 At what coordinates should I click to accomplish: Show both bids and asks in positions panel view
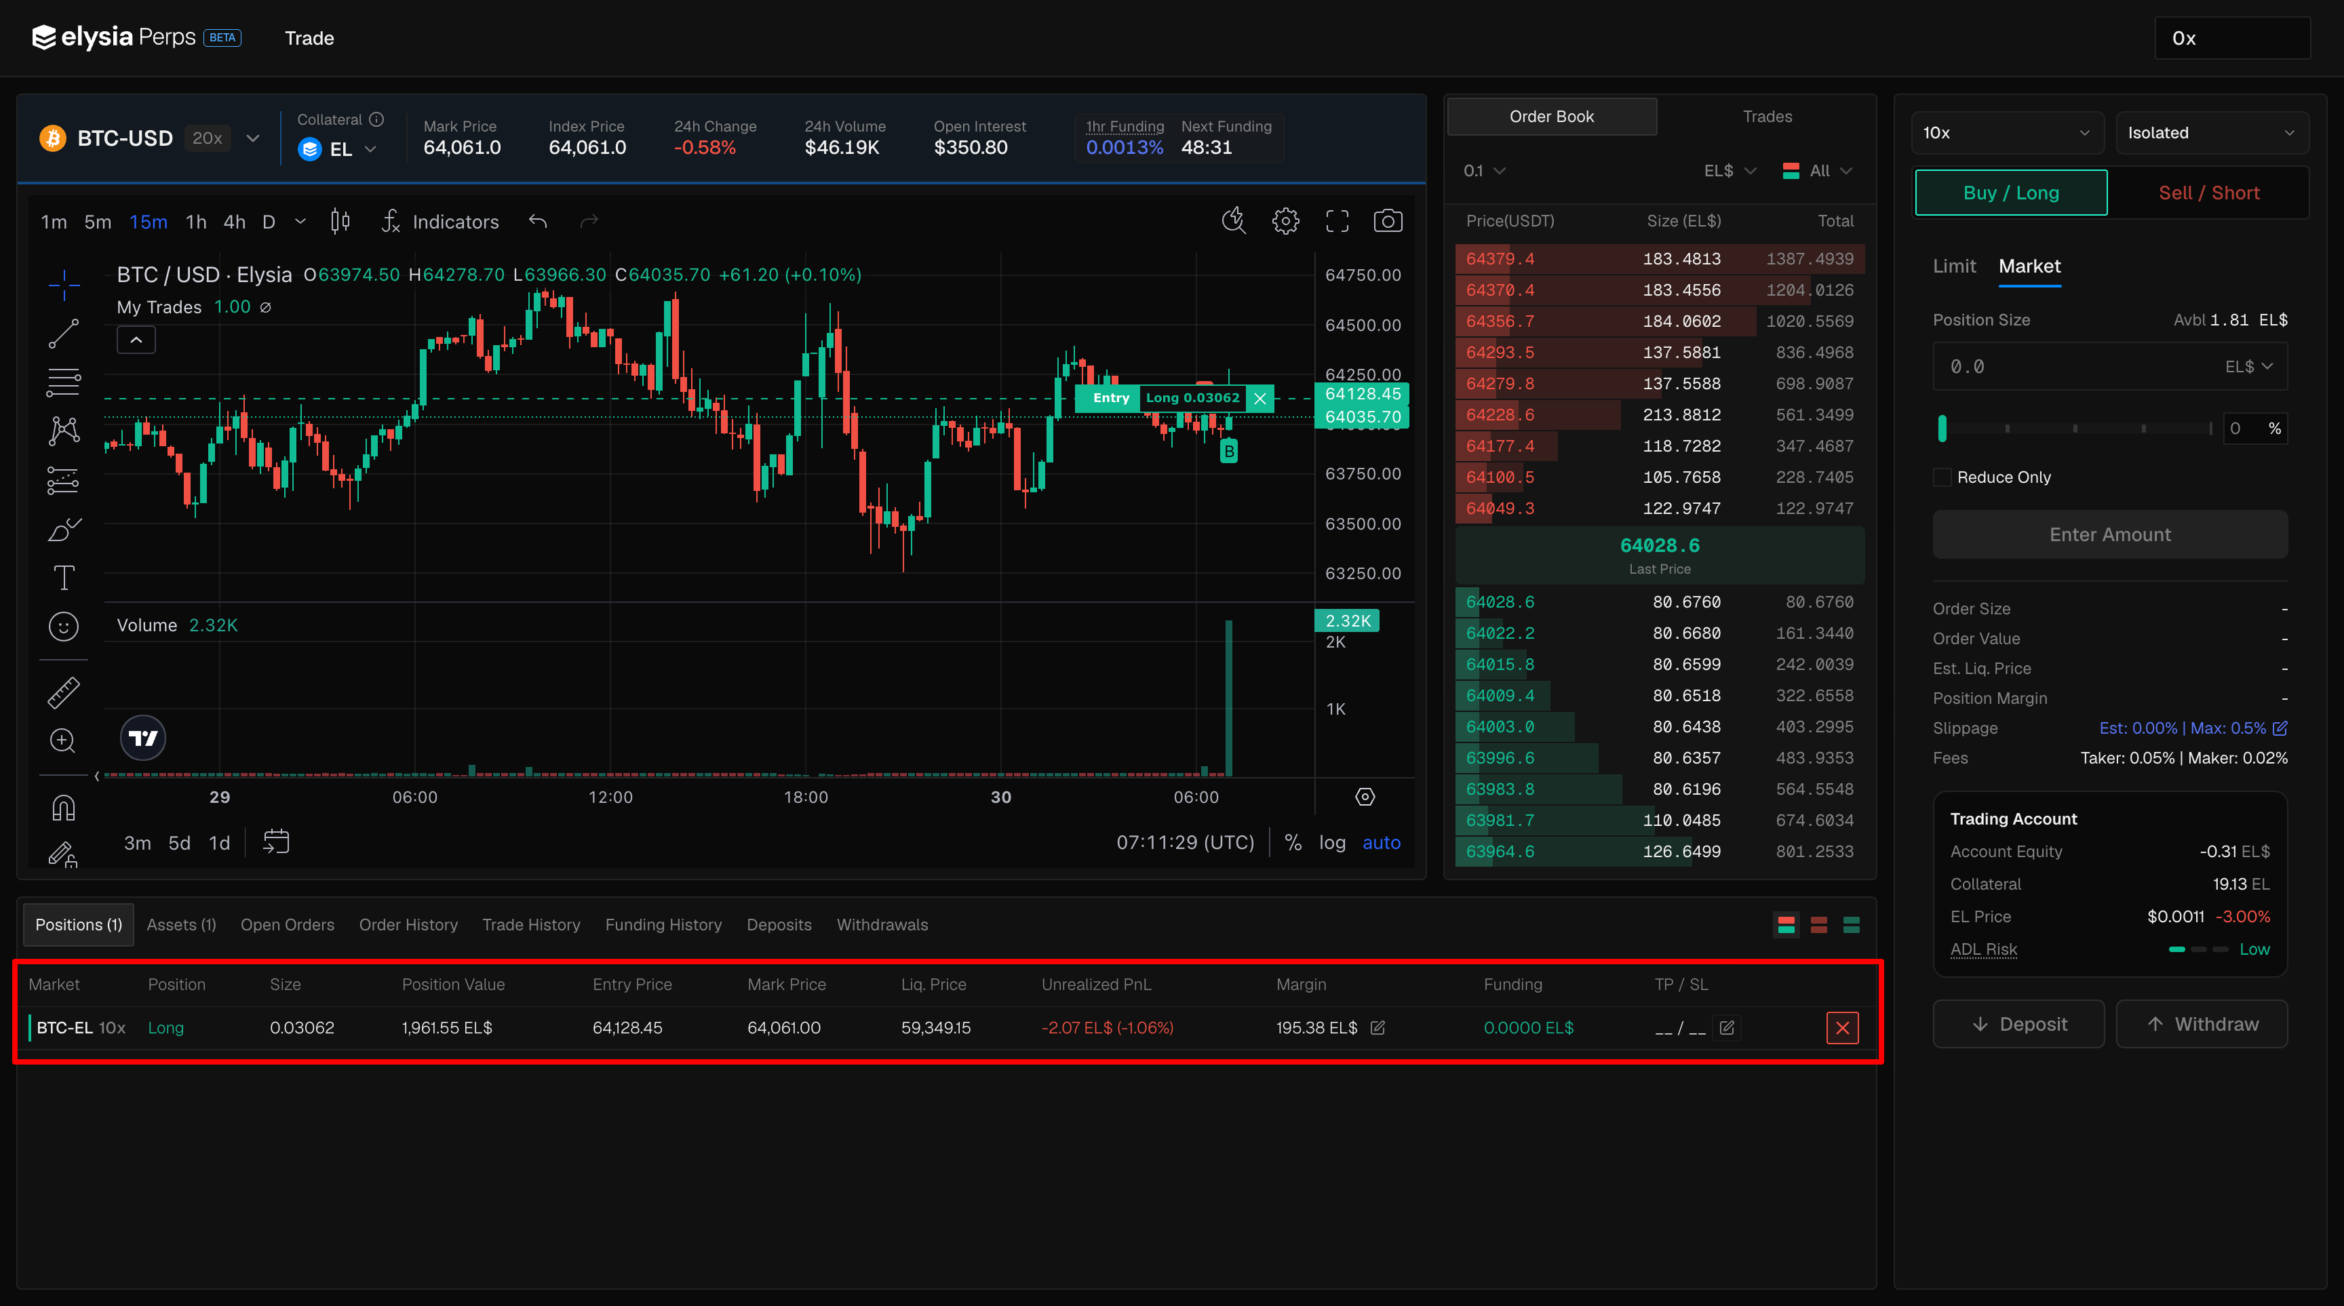pos(1786,925)
